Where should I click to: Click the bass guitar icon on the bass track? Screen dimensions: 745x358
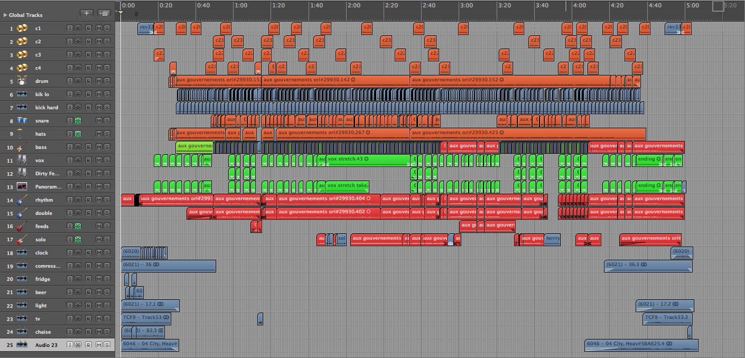tap(22, 147)
